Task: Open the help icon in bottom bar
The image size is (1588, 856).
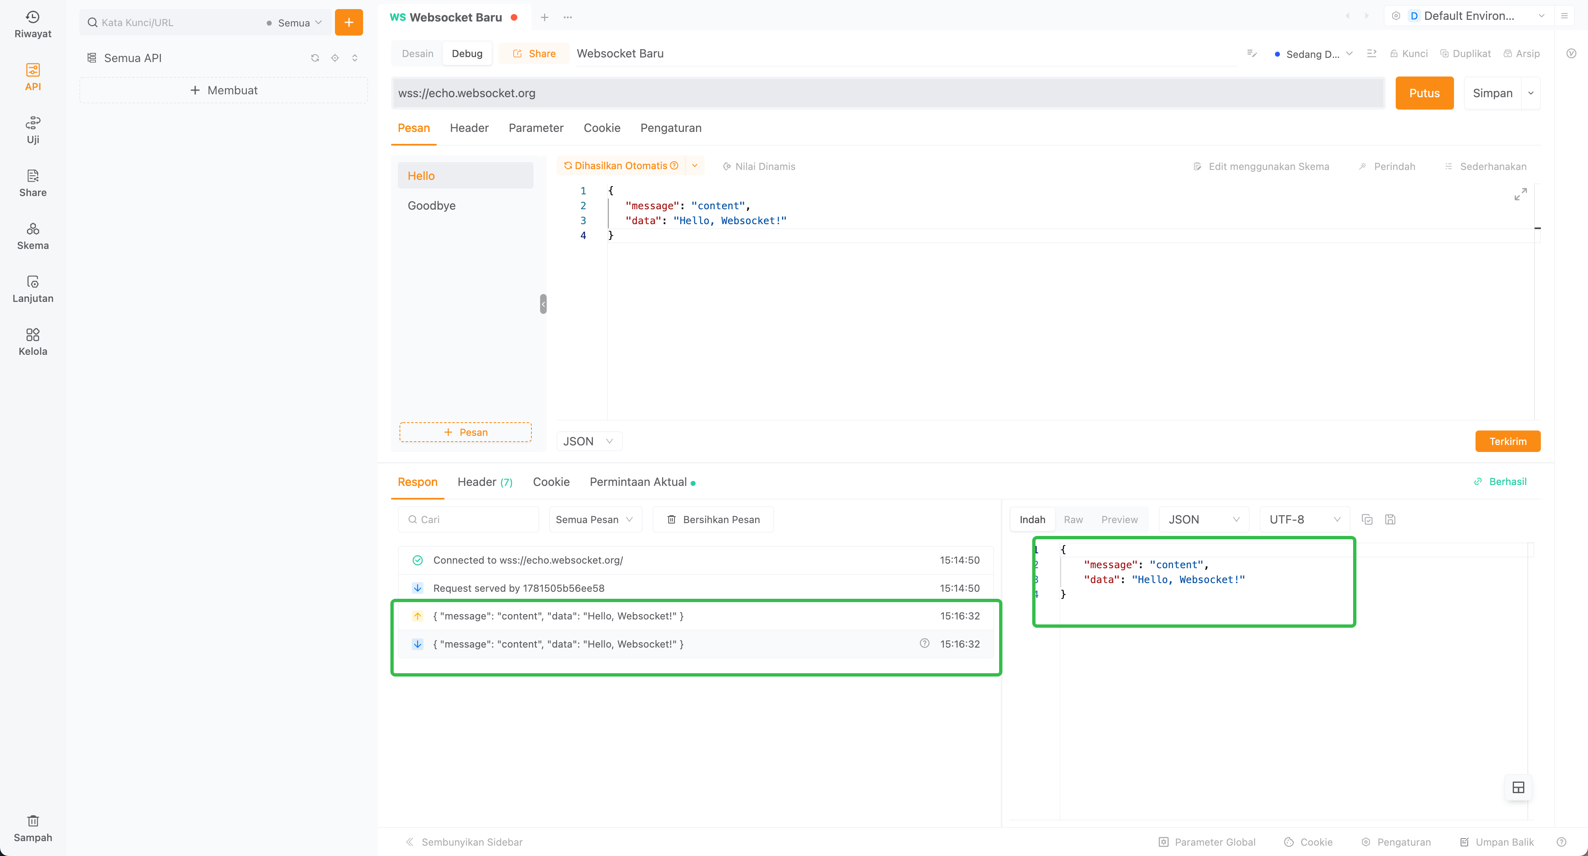Action: (1561, 842)
